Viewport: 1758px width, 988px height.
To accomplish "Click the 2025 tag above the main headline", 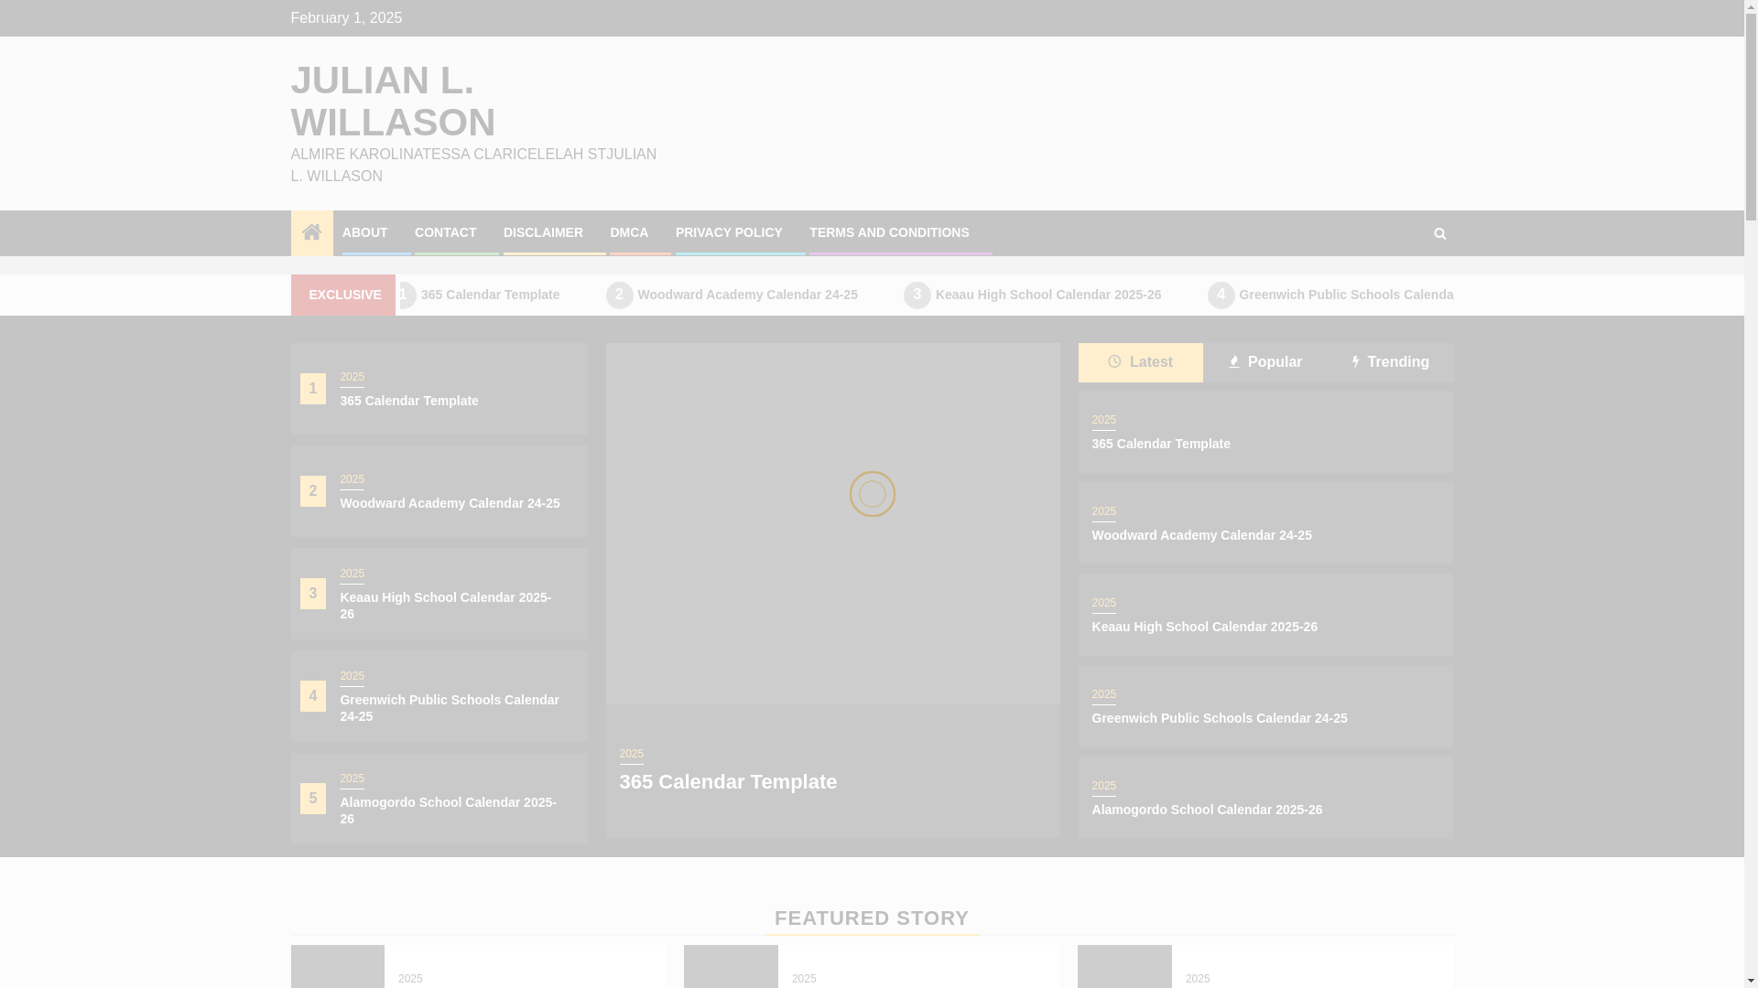I will point(631,754).
